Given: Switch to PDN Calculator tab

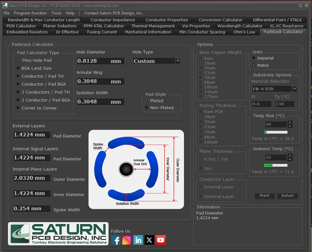Looking at the screenshot, I should point(21,26).
